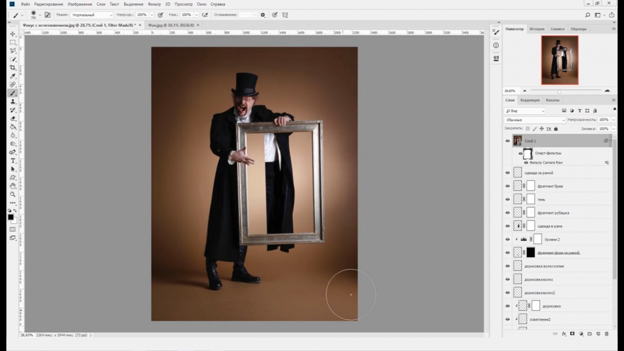Select the Zoom tool
This screenshot has height=351, width=624.
click(13, 194)
